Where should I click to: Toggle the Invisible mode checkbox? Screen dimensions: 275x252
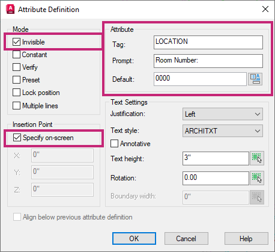pos(16,42)
